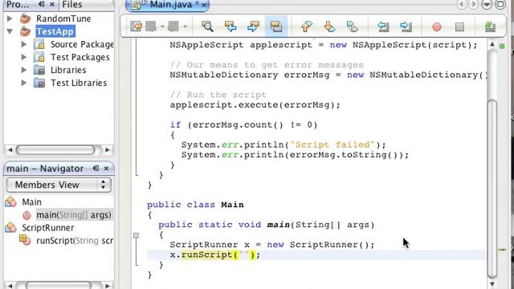
Task: Switch to the Files tab
Action: point(71,5)
